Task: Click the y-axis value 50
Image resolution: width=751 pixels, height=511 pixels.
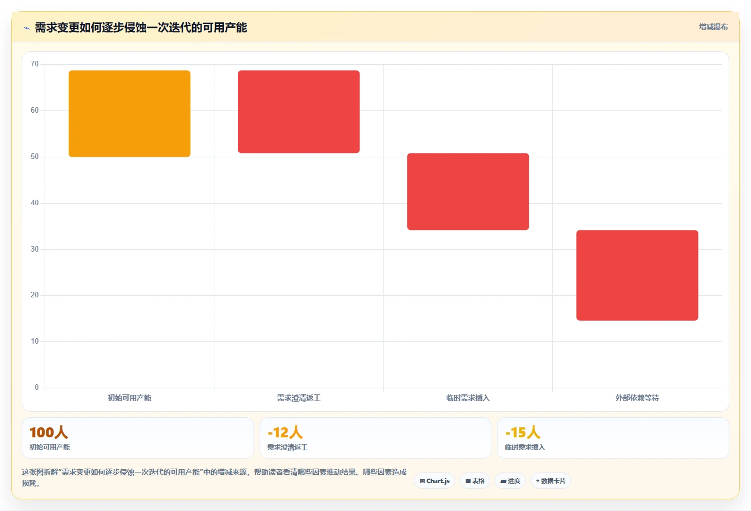Action: [x=35, y=157]
